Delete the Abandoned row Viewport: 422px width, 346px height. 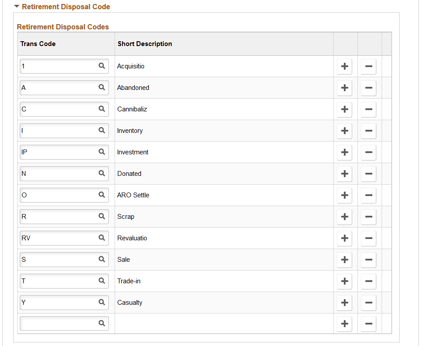coord(368,88)
